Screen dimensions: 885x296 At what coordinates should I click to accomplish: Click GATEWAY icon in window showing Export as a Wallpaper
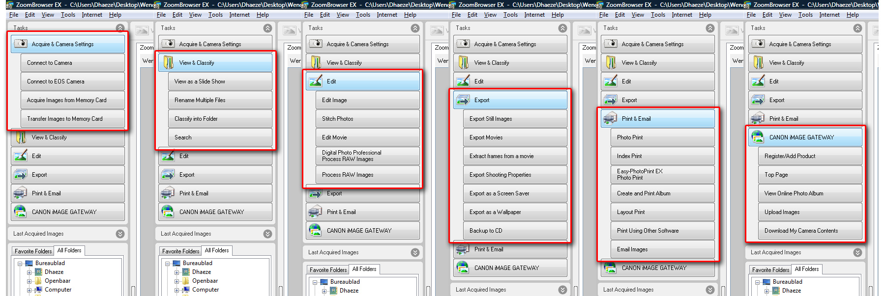tap(463, 268)
